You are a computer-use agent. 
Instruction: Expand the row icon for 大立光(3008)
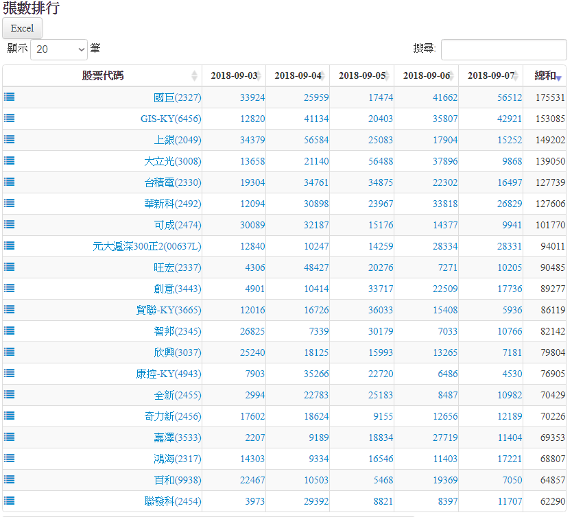tap(9, 160)
